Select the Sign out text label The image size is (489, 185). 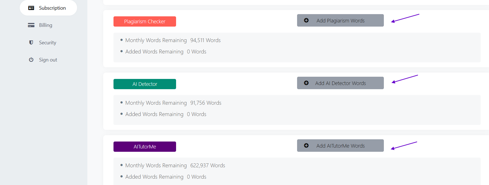pos(48,60)
